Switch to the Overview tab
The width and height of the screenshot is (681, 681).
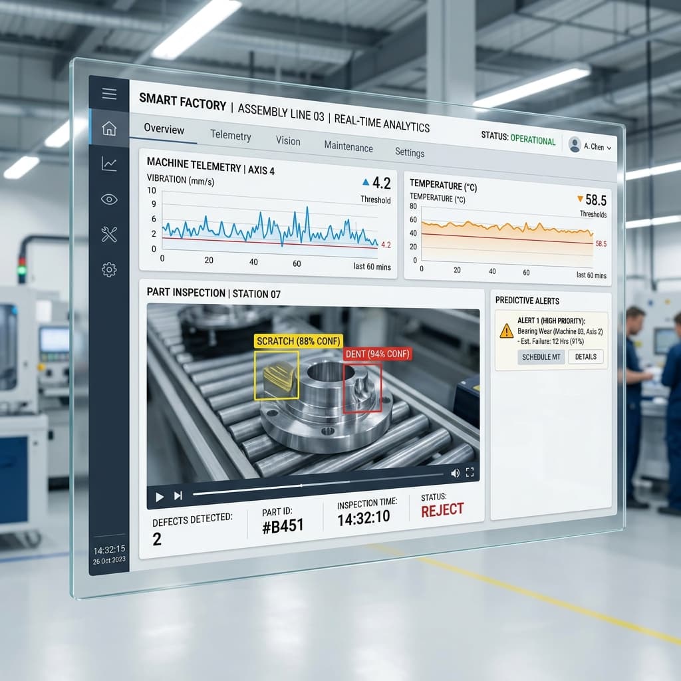[x=164, y=129]
